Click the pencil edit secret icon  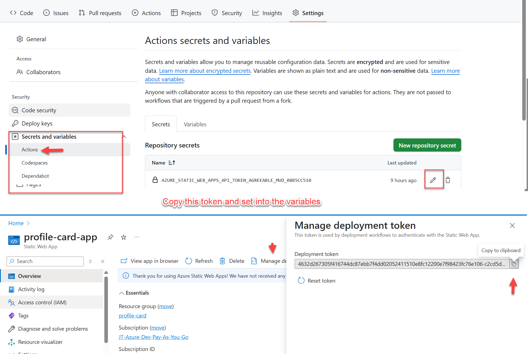[433, 180]
